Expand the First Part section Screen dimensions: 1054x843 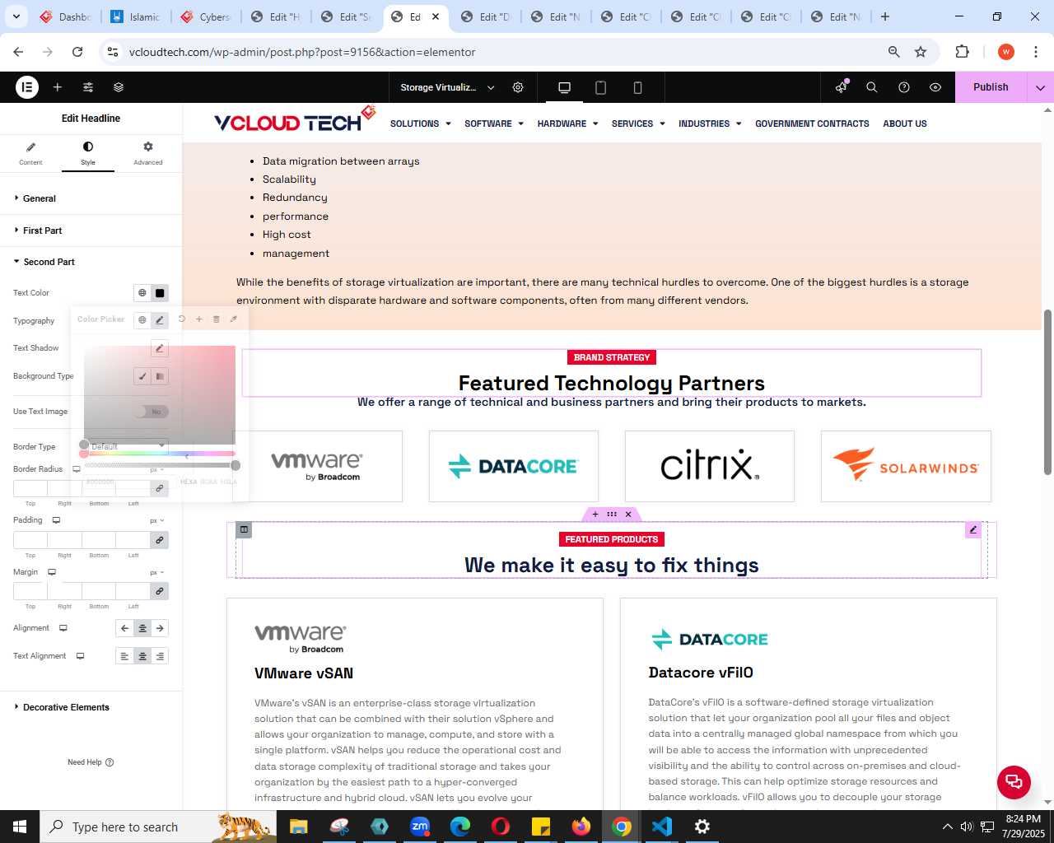point(91,231)
